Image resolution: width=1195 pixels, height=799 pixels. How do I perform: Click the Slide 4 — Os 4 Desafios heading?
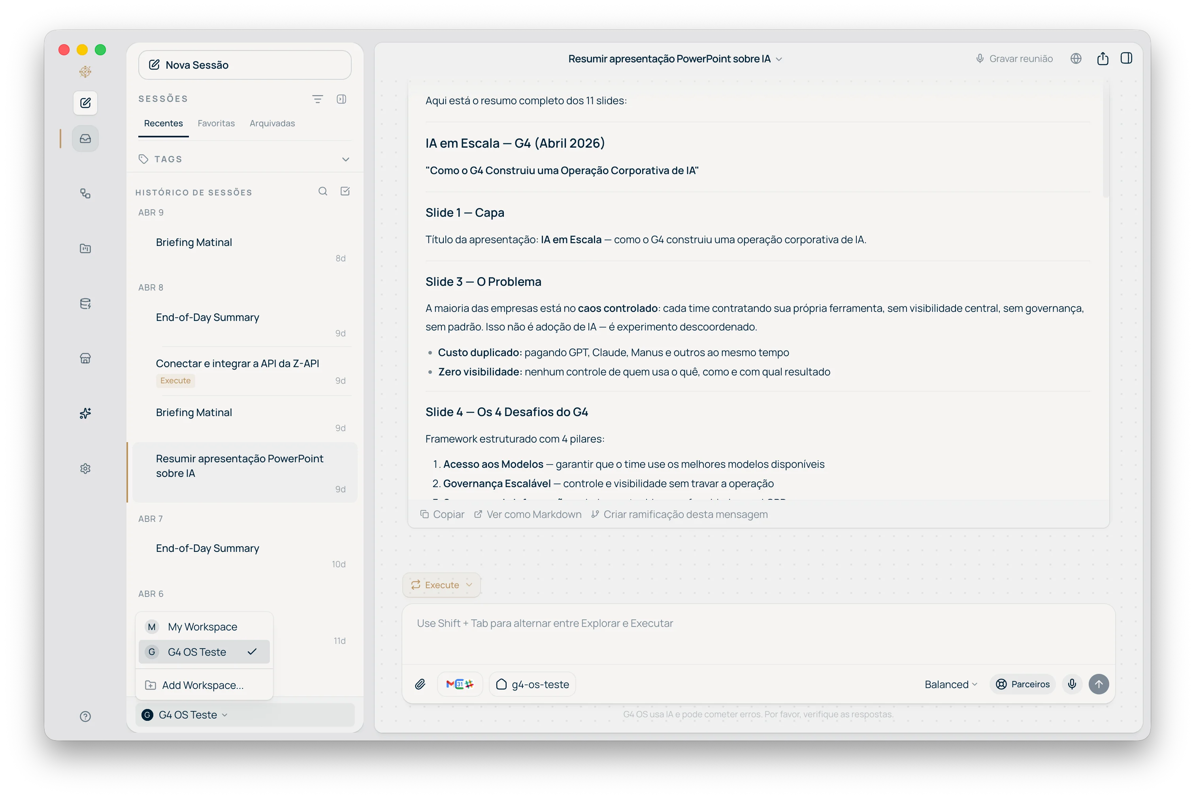coord(507,412)
